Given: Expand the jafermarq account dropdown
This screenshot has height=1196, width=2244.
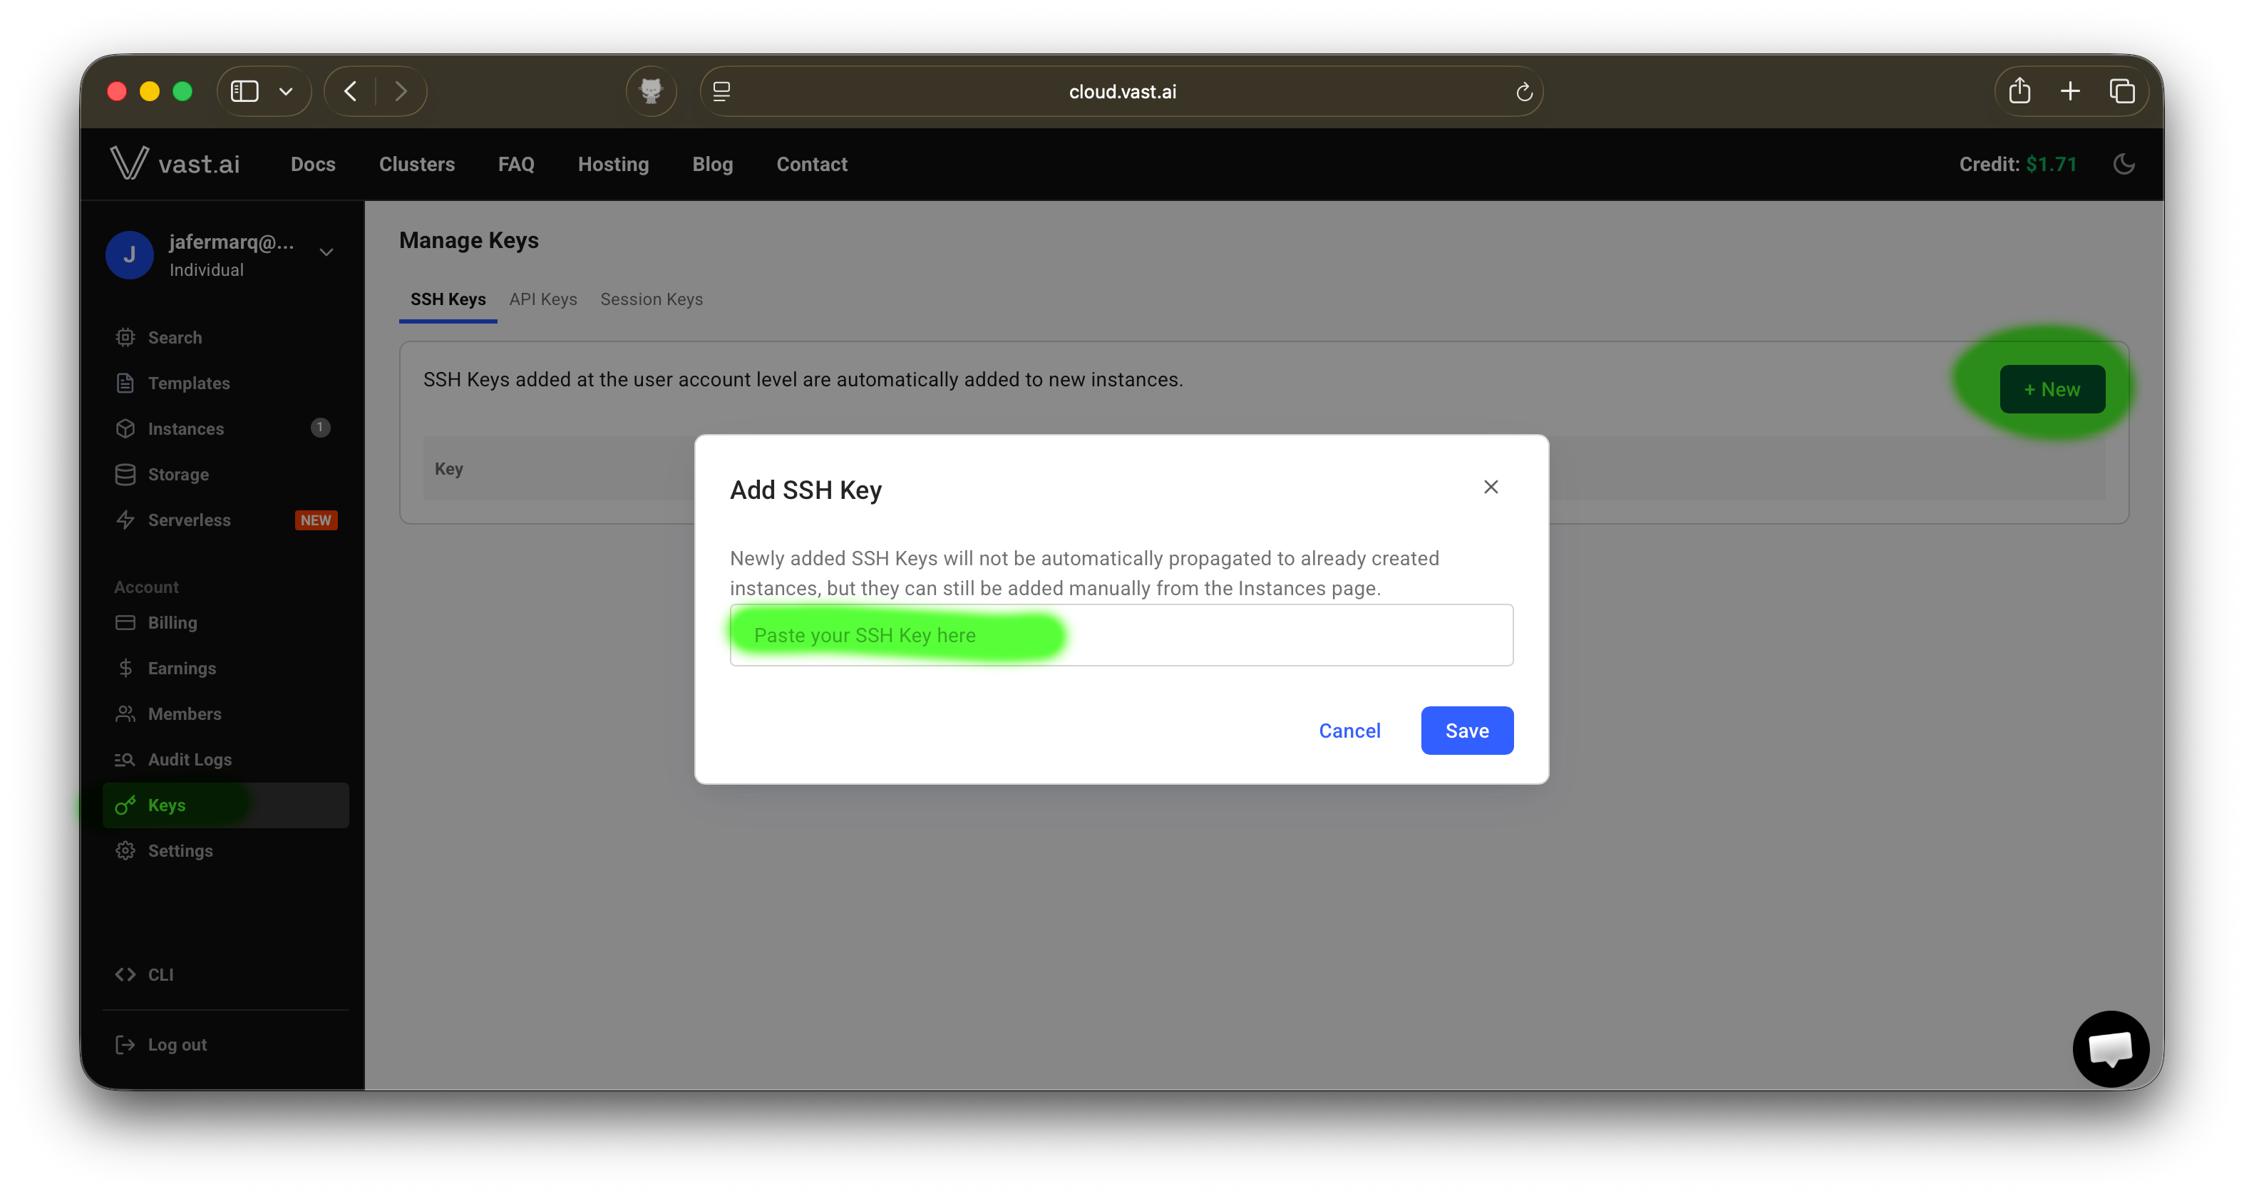Looking at the screenshot, I should 326,252.
